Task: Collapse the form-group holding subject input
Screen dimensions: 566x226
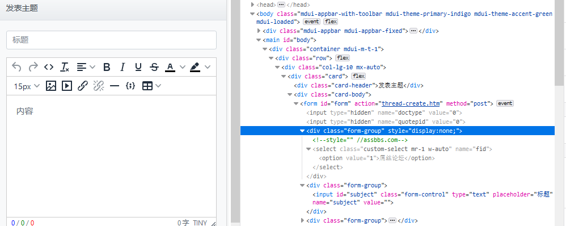Action: (302, 185)
